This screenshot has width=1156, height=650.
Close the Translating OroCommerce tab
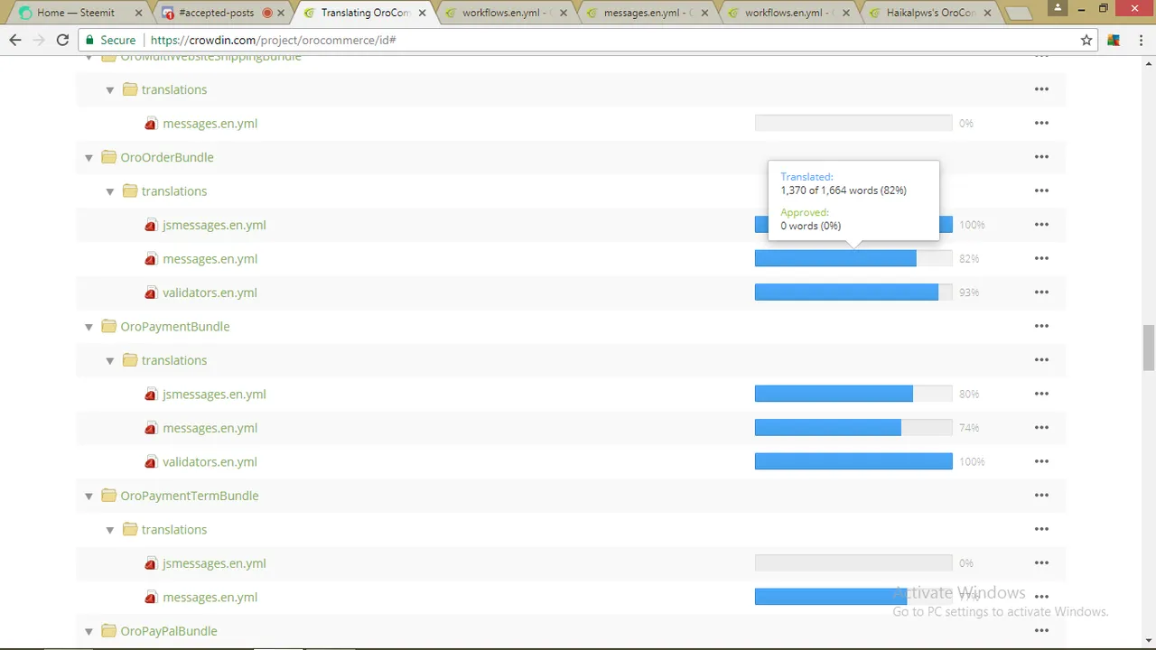point(422,13)
